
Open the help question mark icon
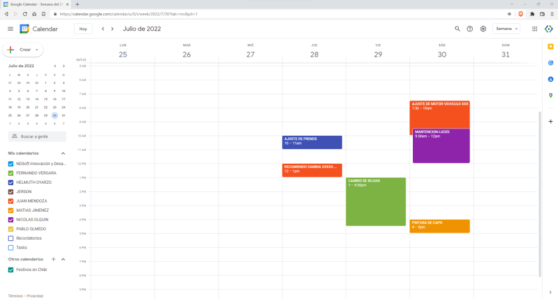tap(470, 29)
